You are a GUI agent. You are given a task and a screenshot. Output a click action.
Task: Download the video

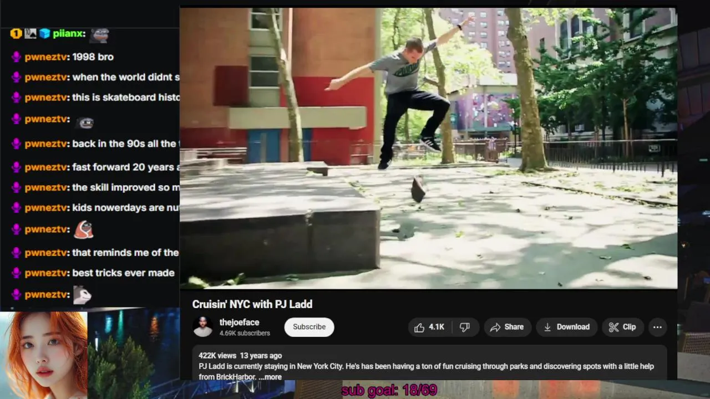pos(566,327)
